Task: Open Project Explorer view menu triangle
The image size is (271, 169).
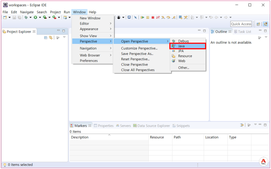Action: [x=64, y=37]
